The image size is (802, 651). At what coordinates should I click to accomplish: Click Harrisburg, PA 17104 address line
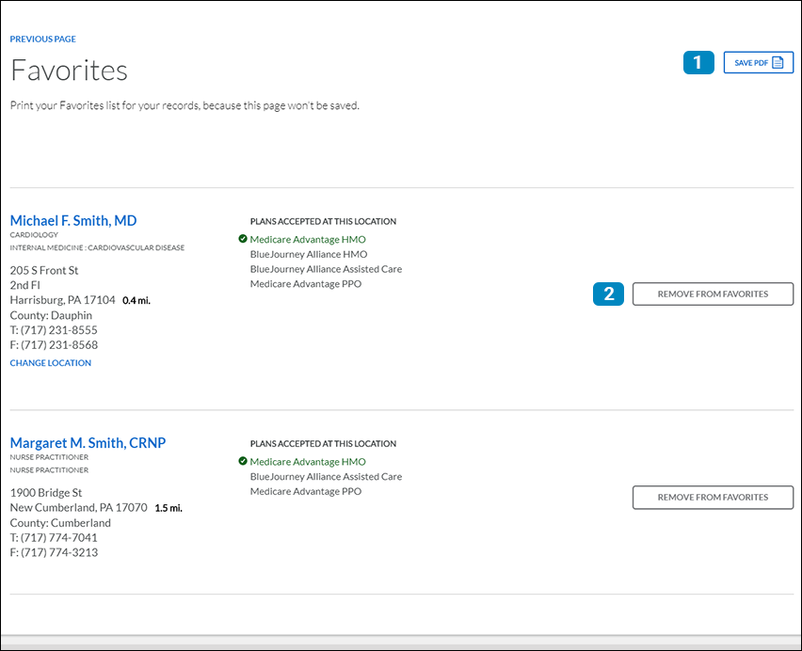click(x=62, y=300)
